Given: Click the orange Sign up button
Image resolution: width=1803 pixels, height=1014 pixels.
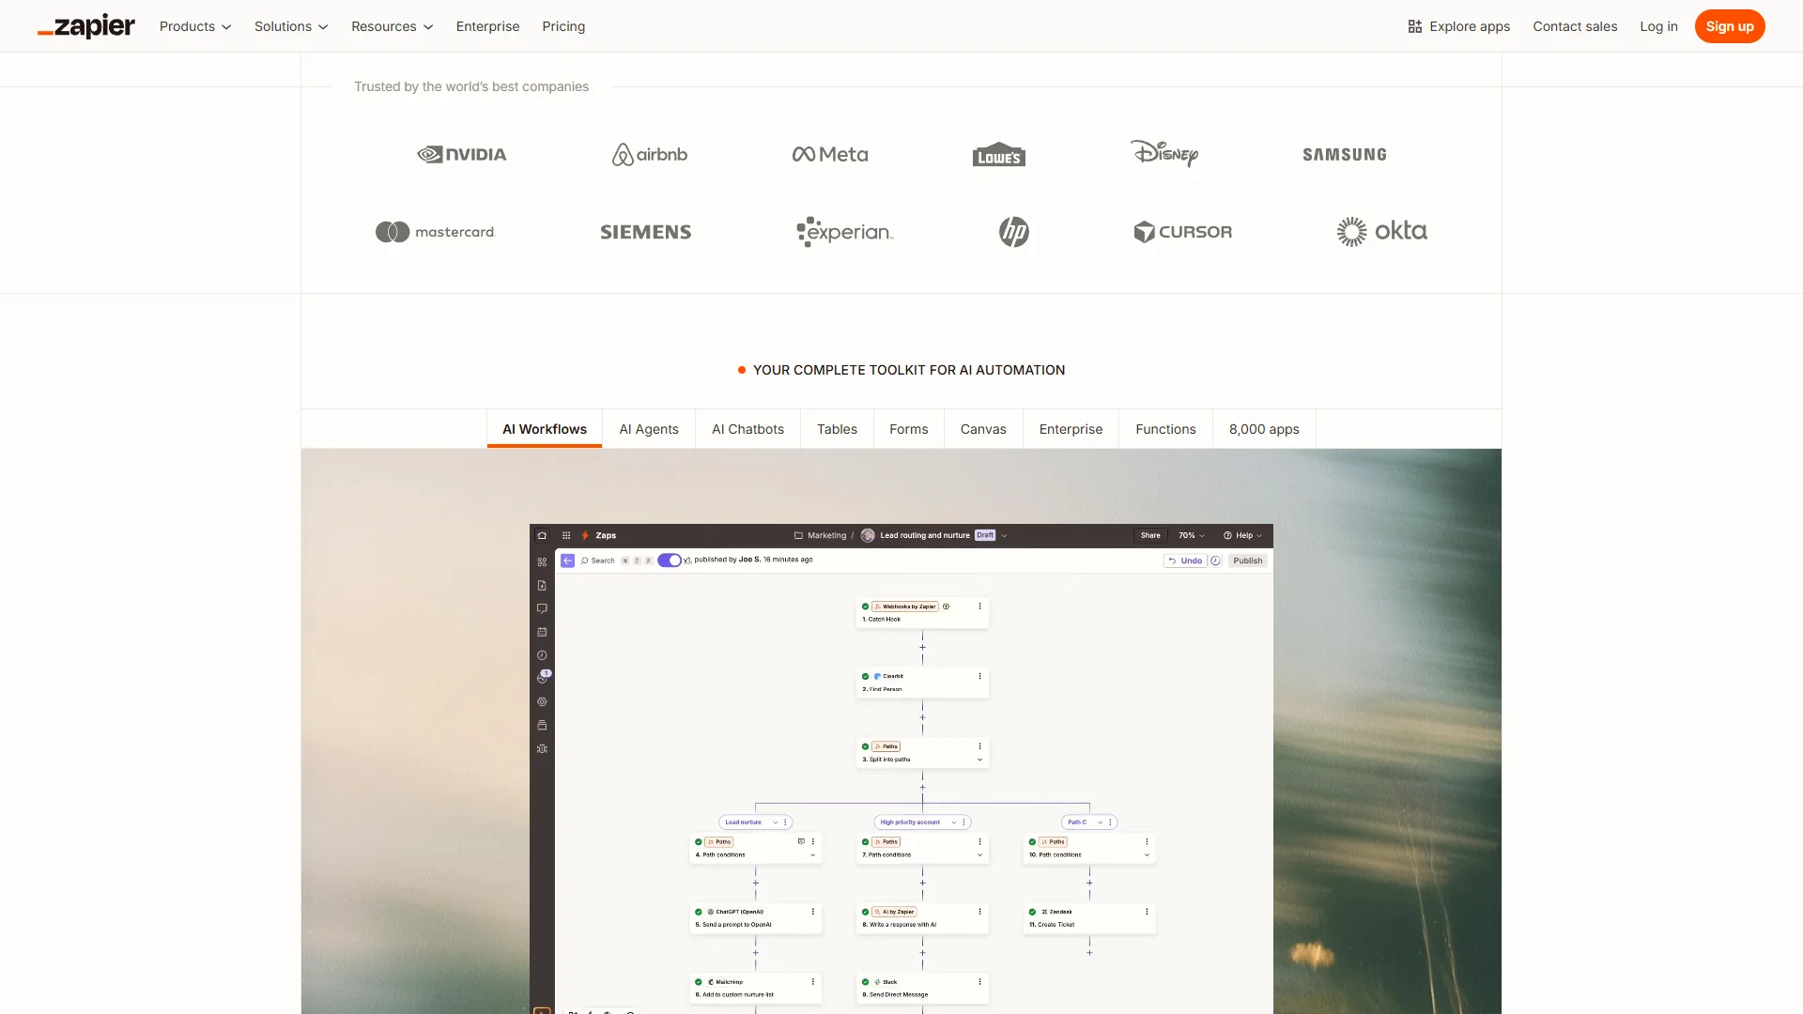Looking at the screenshot, I should (x=1730, y=26).
